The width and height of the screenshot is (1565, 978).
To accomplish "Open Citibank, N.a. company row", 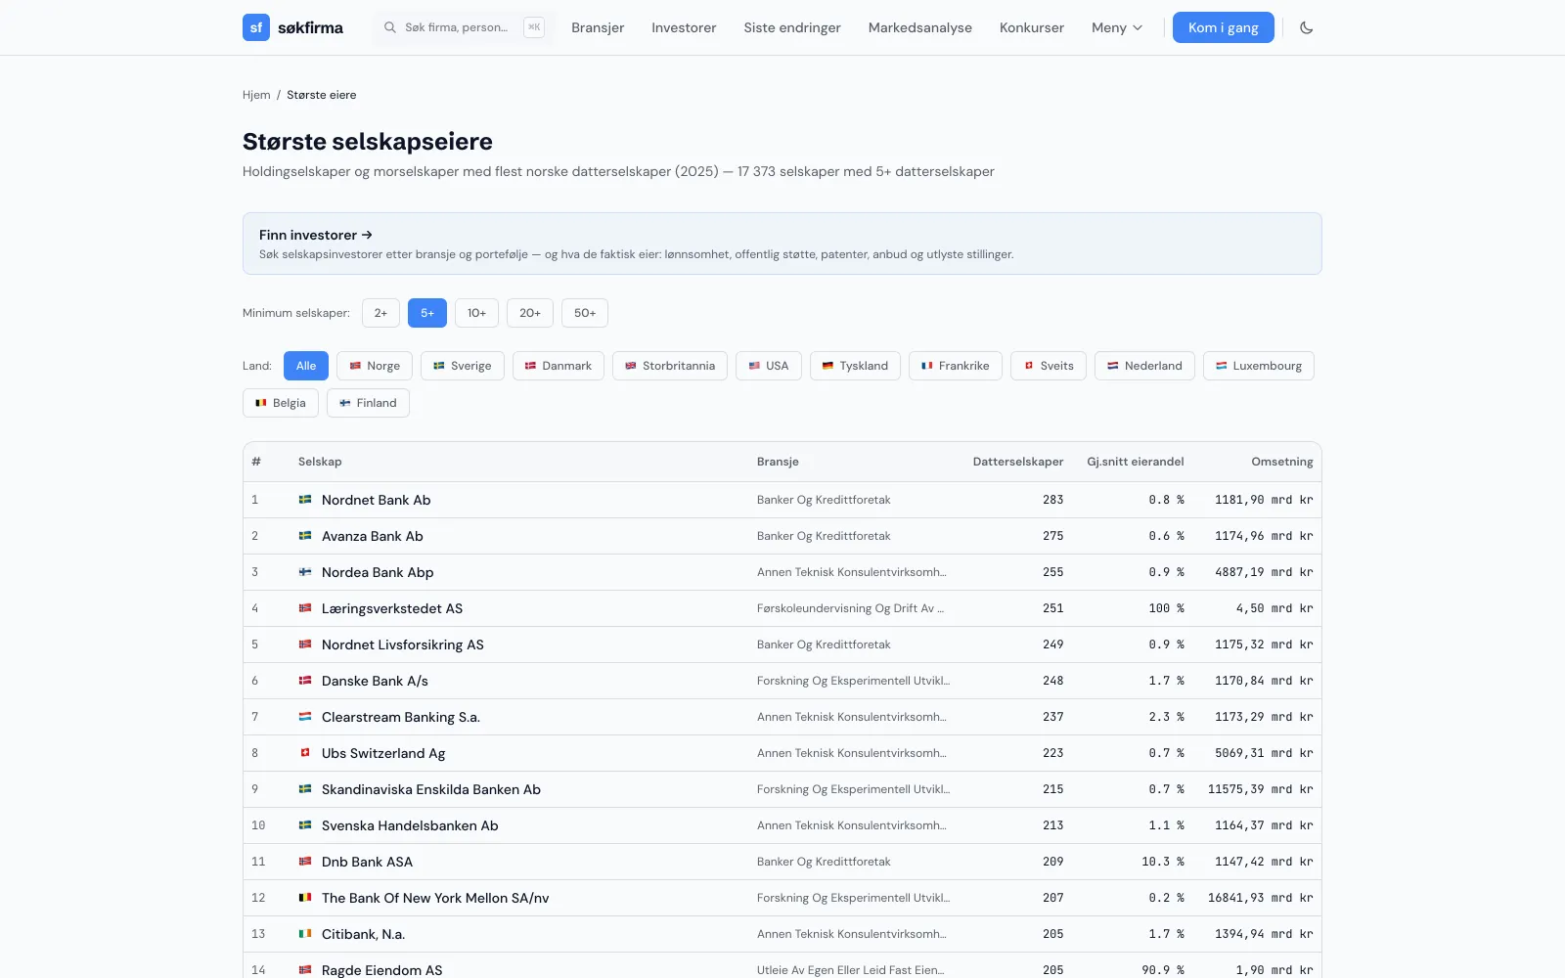I will [782, 934].
